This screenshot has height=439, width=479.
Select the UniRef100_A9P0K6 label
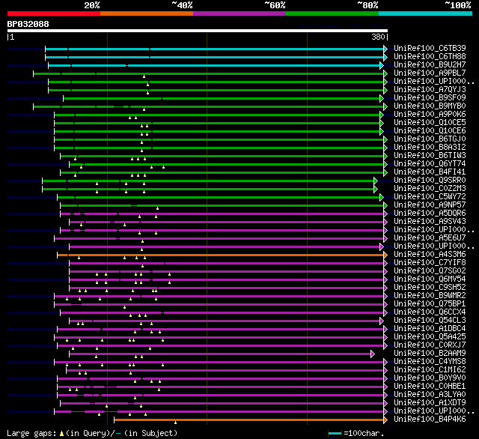(430, 115)
